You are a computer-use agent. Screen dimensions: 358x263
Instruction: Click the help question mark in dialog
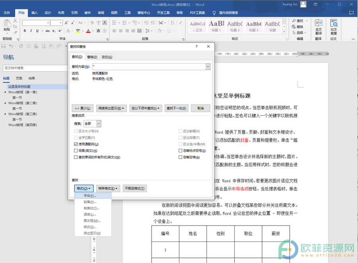[197, 47]
